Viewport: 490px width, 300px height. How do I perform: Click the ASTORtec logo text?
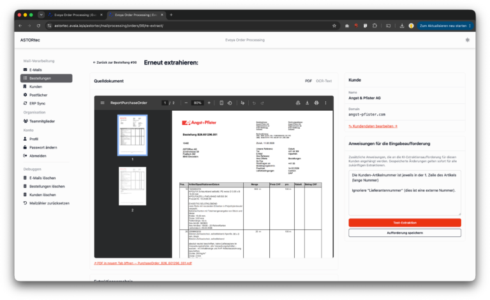pyautogui.click(x=30, y=40)
